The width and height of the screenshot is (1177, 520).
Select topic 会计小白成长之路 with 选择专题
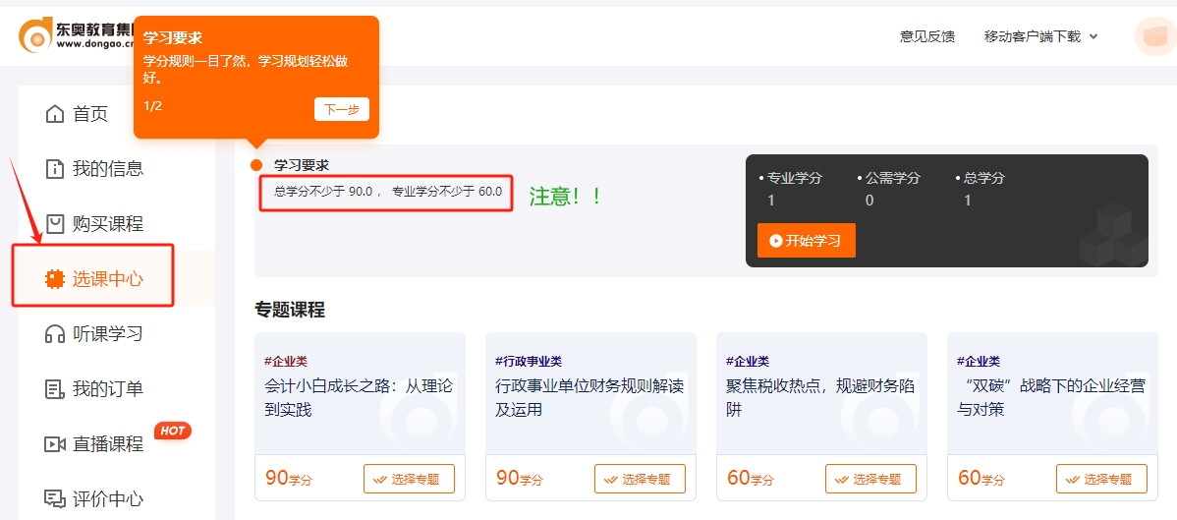(409, 479)
